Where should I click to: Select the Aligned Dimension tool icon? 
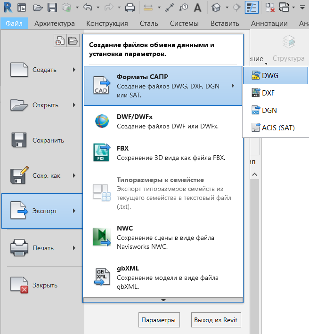[170, 8]
